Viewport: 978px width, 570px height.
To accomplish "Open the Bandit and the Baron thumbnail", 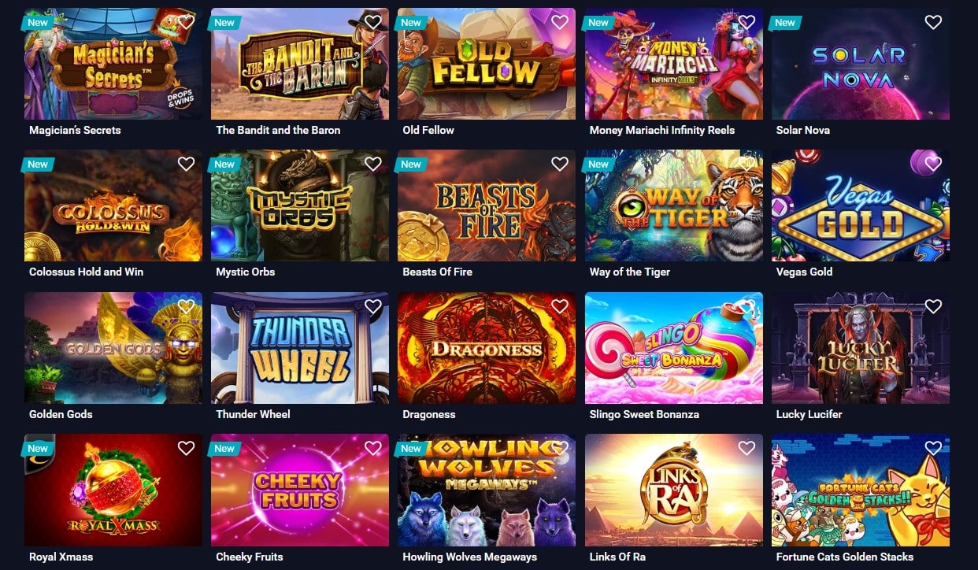I will (300, 64).
